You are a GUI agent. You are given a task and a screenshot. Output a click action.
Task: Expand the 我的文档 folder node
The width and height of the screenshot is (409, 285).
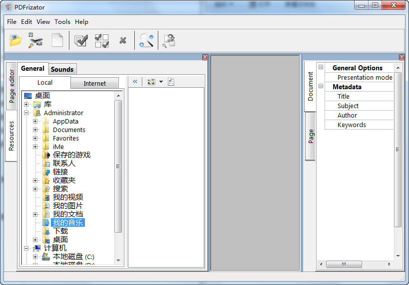(35, 214)
